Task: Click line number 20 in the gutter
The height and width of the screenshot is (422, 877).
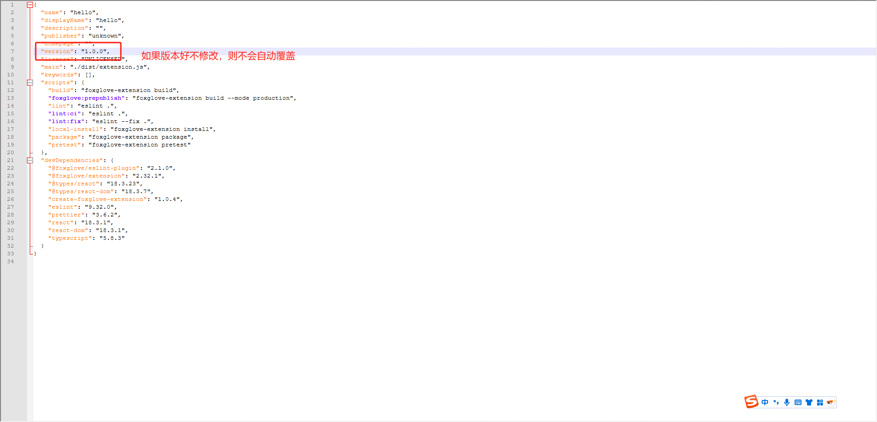Action: click(x=11, y=152)
